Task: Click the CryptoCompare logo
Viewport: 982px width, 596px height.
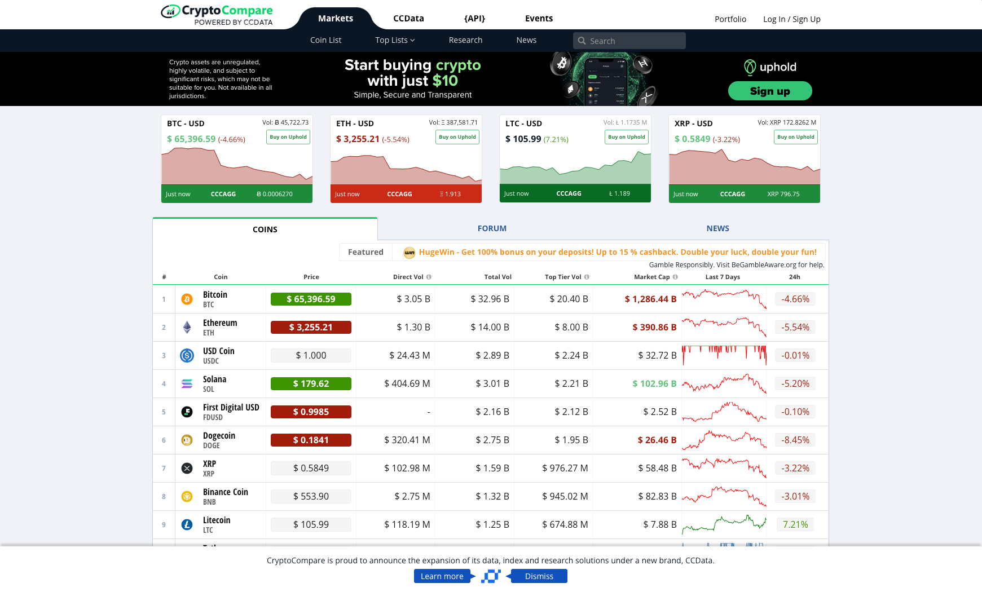Action: coord(217,15)
